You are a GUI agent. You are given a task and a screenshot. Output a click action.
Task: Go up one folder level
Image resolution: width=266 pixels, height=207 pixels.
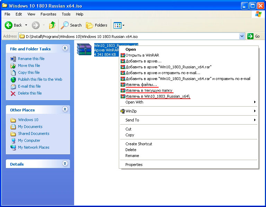click(52, 25)
